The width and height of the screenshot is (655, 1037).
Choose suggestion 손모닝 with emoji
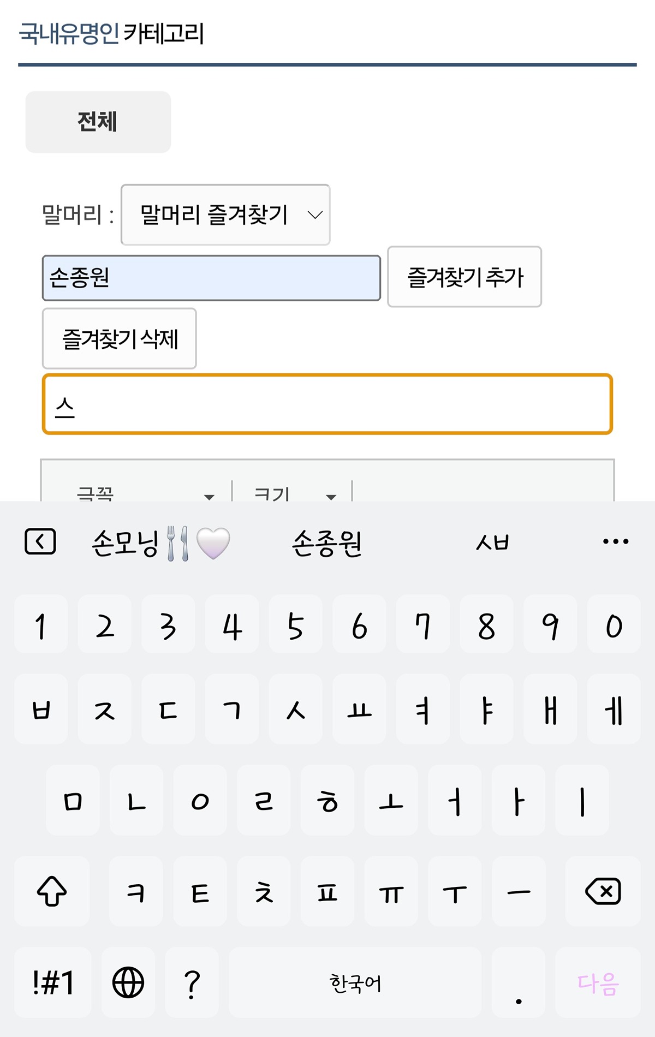pyautogui.click(x=161, y=543)
